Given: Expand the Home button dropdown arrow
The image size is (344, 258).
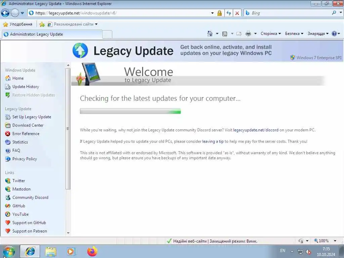Looking at the screenshot, I should [217, 34].
